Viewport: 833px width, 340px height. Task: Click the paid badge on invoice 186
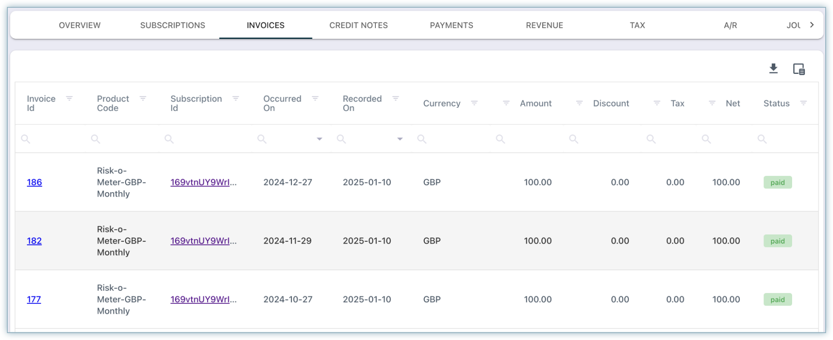[777, 182]
